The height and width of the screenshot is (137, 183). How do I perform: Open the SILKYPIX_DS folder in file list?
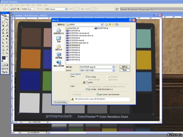click(72, 28)
